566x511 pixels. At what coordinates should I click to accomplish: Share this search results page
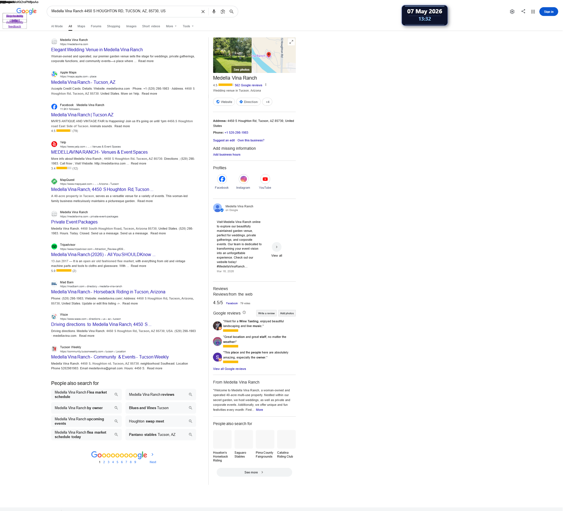[x=523, y=11]
